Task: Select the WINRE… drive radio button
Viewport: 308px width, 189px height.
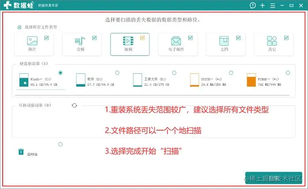Action: [288, 73]
